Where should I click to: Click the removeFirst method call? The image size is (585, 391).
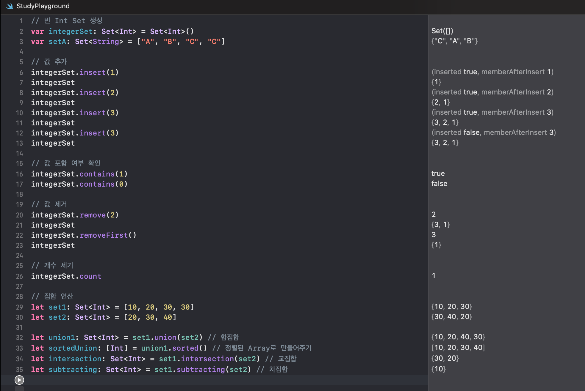pos(104,235)
